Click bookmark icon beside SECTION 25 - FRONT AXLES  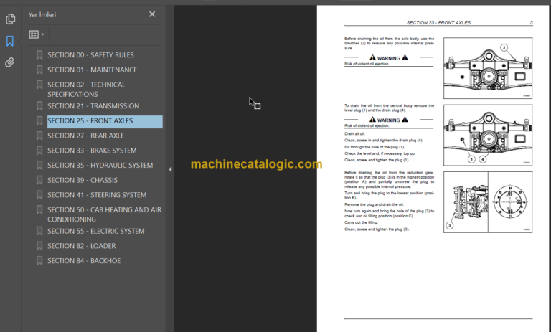tap(39, 121)
